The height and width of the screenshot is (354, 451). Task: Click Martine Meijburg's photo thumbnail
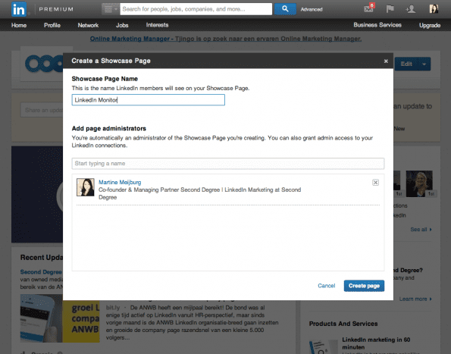(x=86, y=187)
